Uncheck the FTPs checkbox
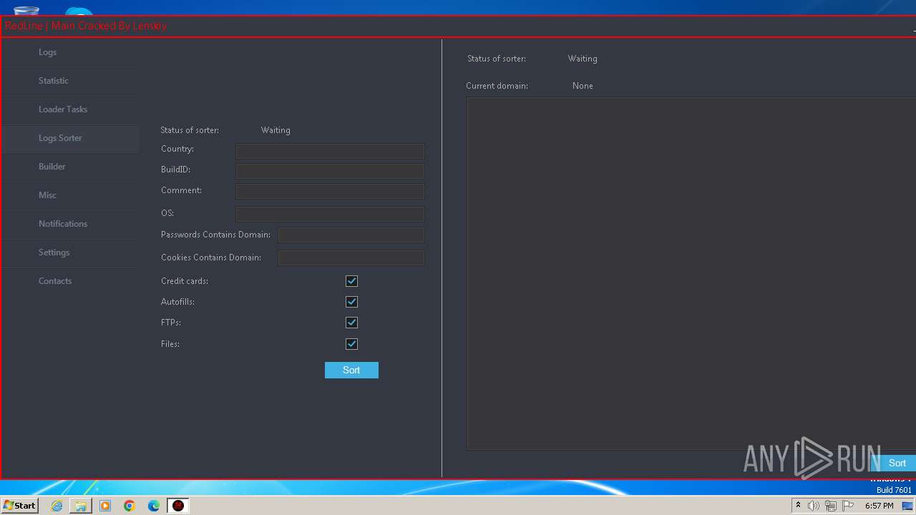Viewport: 916px width, 515px height. 351,323
